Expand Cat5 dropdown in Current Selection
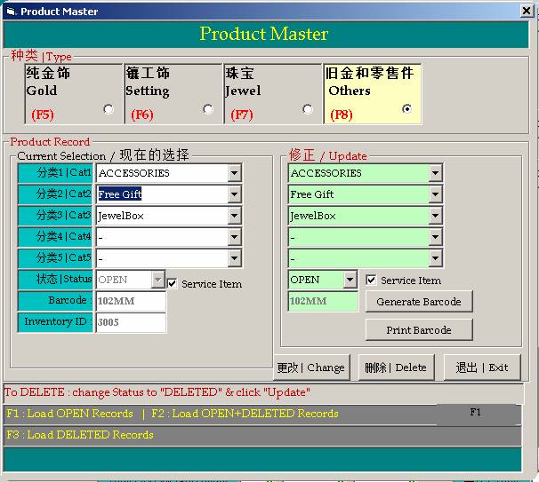Image resolution: width=539 pixels, height=482 pixels. tap(234, 258)
